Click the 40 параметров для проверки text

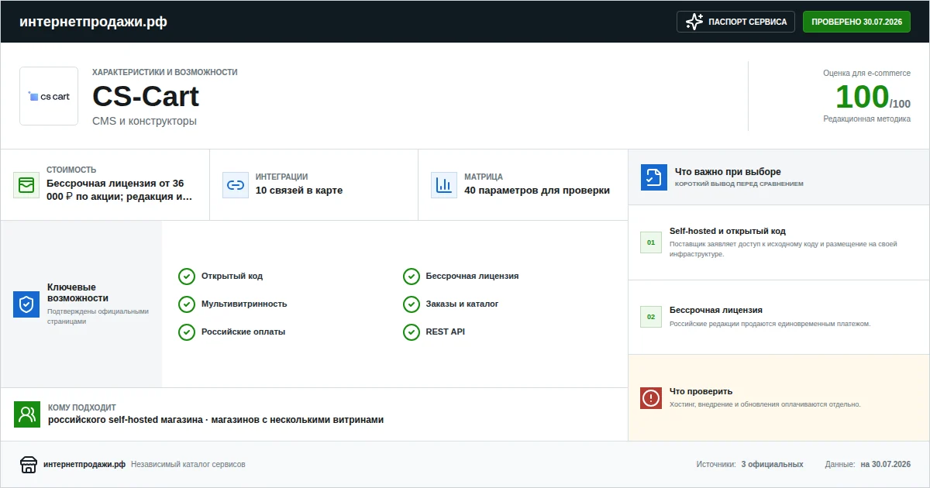pos(537,191)
